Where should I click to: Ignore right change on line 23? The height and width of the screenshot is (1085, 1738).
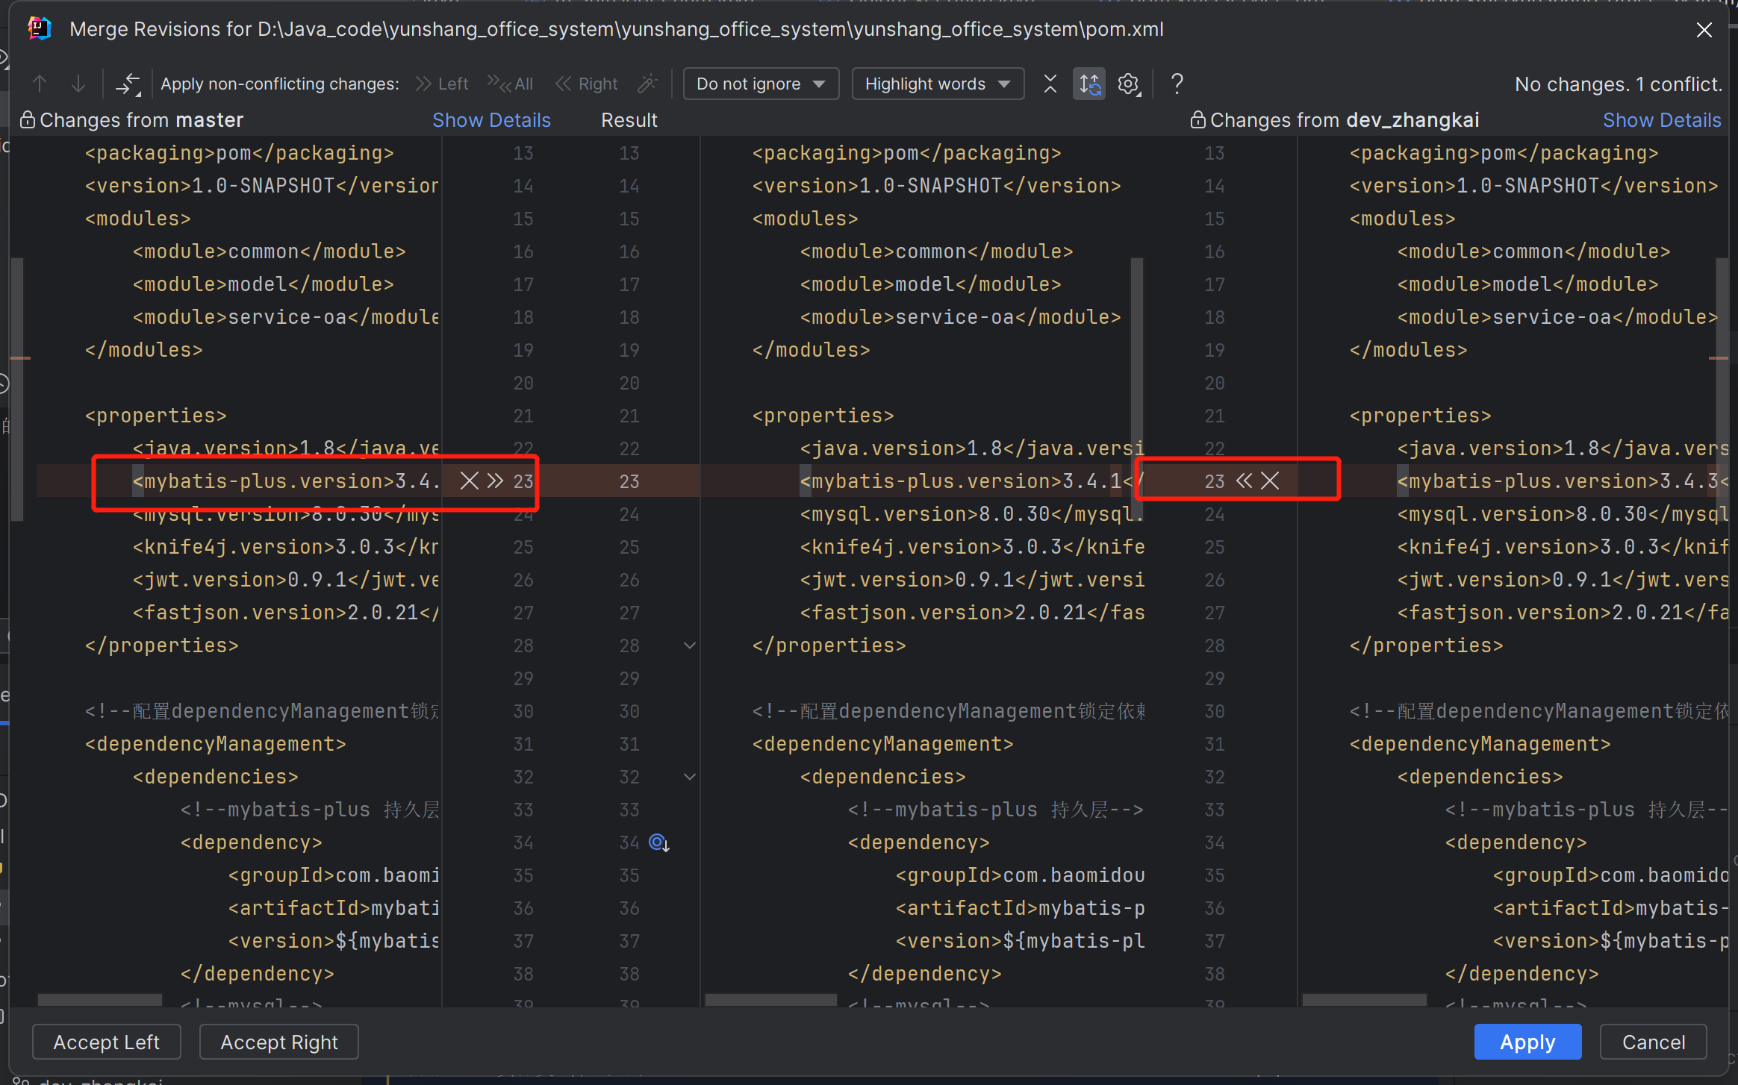point(1270,481)
